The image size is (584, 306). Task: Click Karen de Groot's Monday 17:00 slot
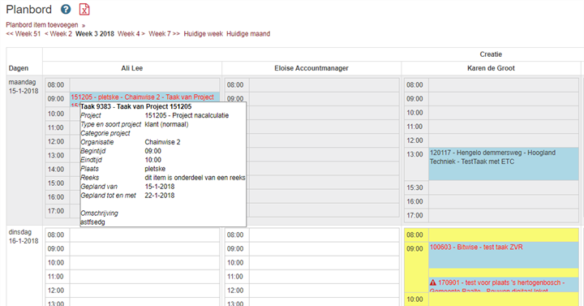point(504,215)
